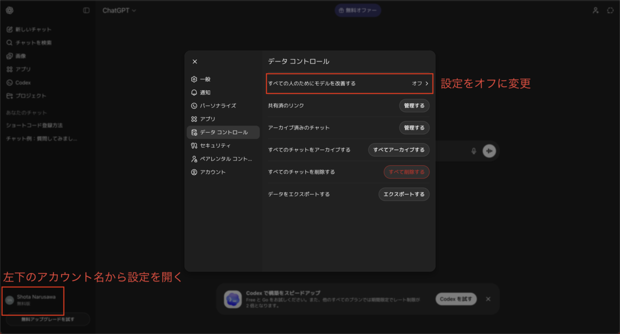Close the settings dialog with the X icon
The image size is (620, 334).
coord(195,61)
